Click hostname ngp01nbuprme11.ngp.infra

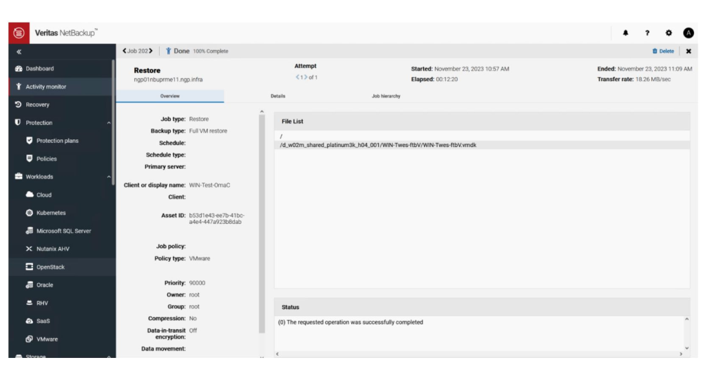(x=168, y=80)
